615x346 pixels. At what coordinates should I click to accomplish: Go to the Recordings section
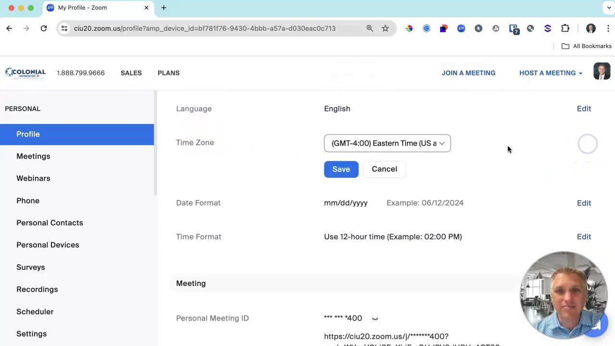click(x=37, y=289)
